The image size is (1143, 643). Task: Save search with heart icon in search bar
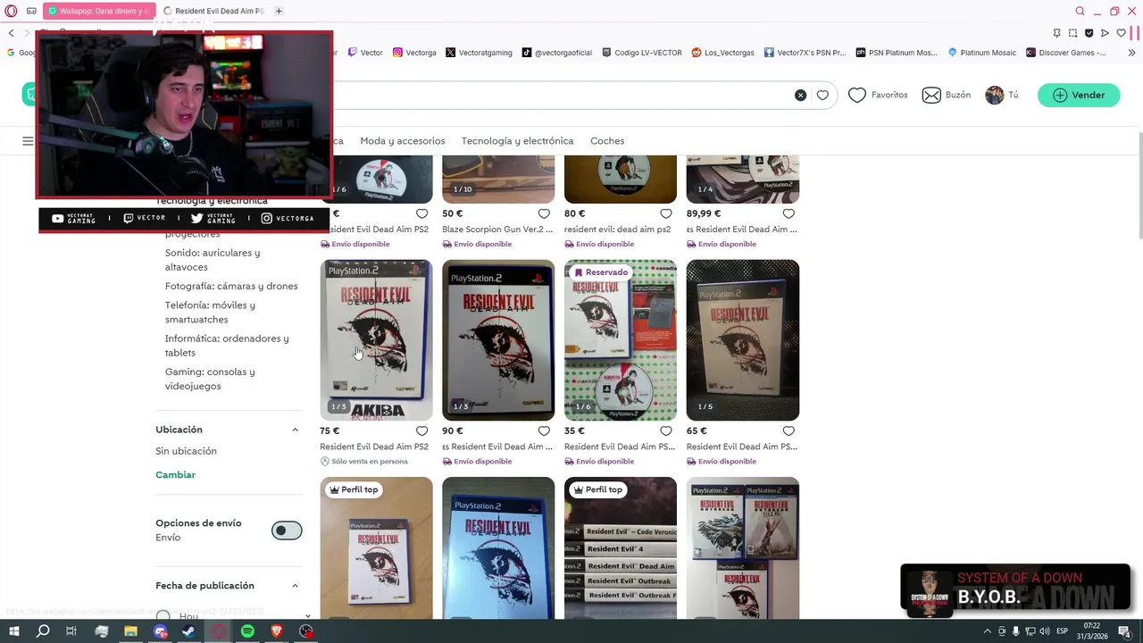point(822,95)
